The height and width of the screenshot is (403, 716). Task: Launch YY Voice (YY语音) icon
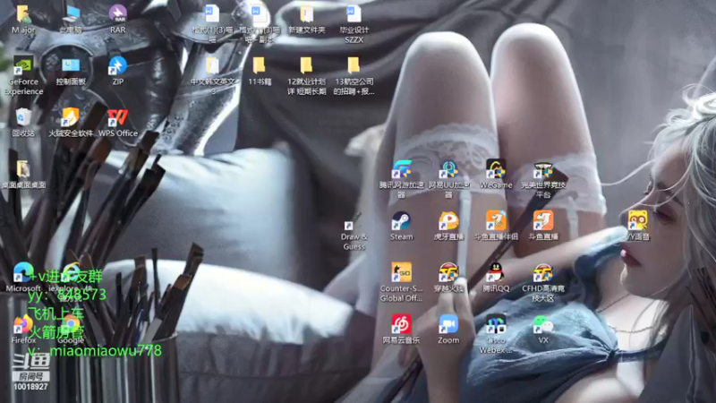[637, 226]
